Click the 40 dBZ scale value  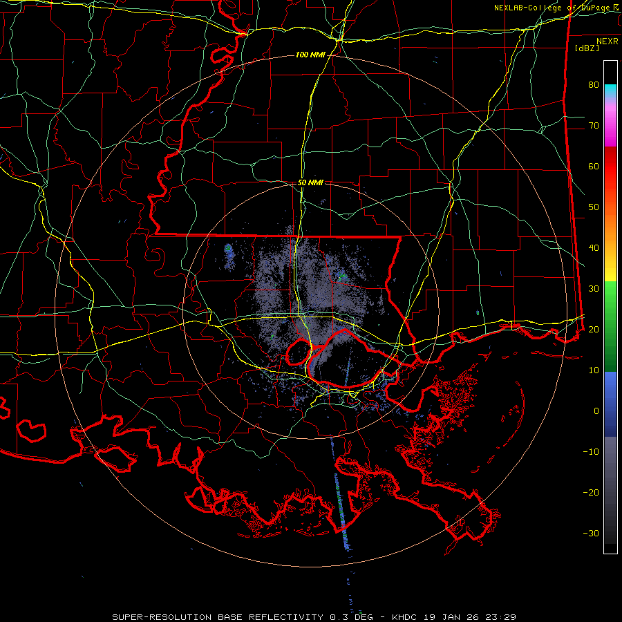[594, 248]
